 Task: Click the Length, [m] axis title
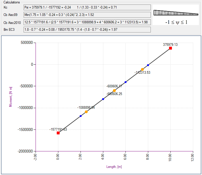[114, 167]
